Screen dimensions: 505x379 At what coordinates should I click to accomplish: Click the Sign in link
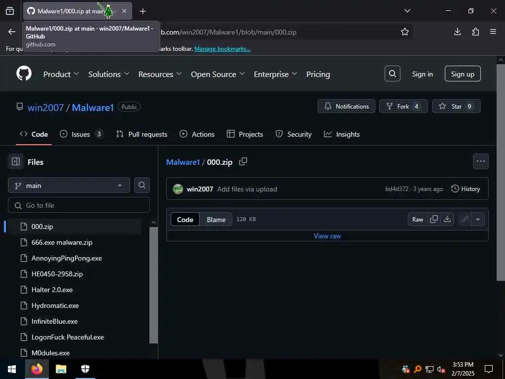point(422,74)
